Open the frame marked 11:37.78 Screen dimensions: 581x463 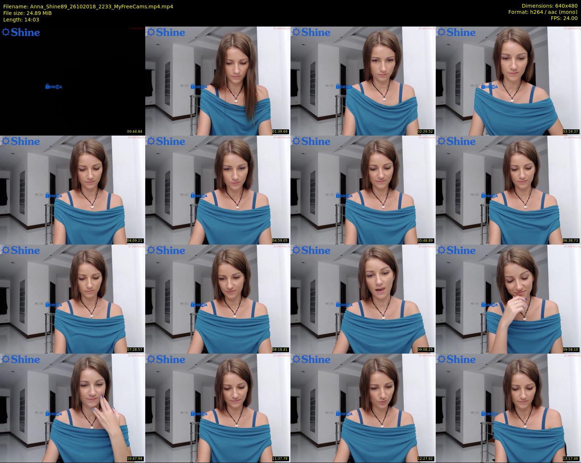pyautogui.click(x=218, y=408)
